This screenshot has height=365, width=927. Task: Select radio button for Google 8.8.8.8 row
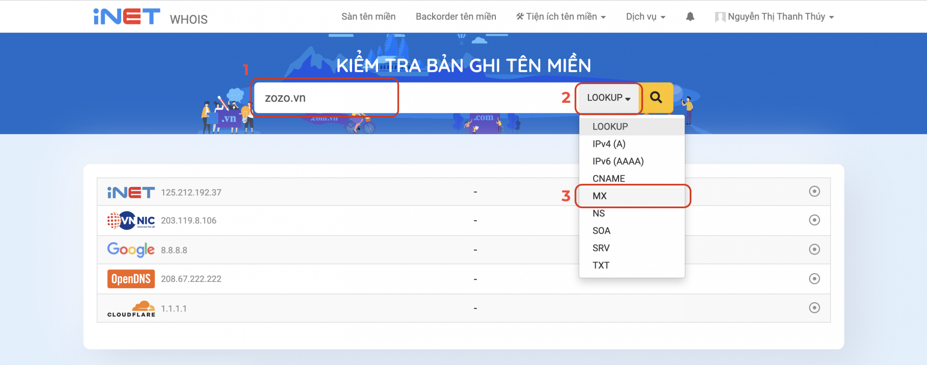point(815,250)
